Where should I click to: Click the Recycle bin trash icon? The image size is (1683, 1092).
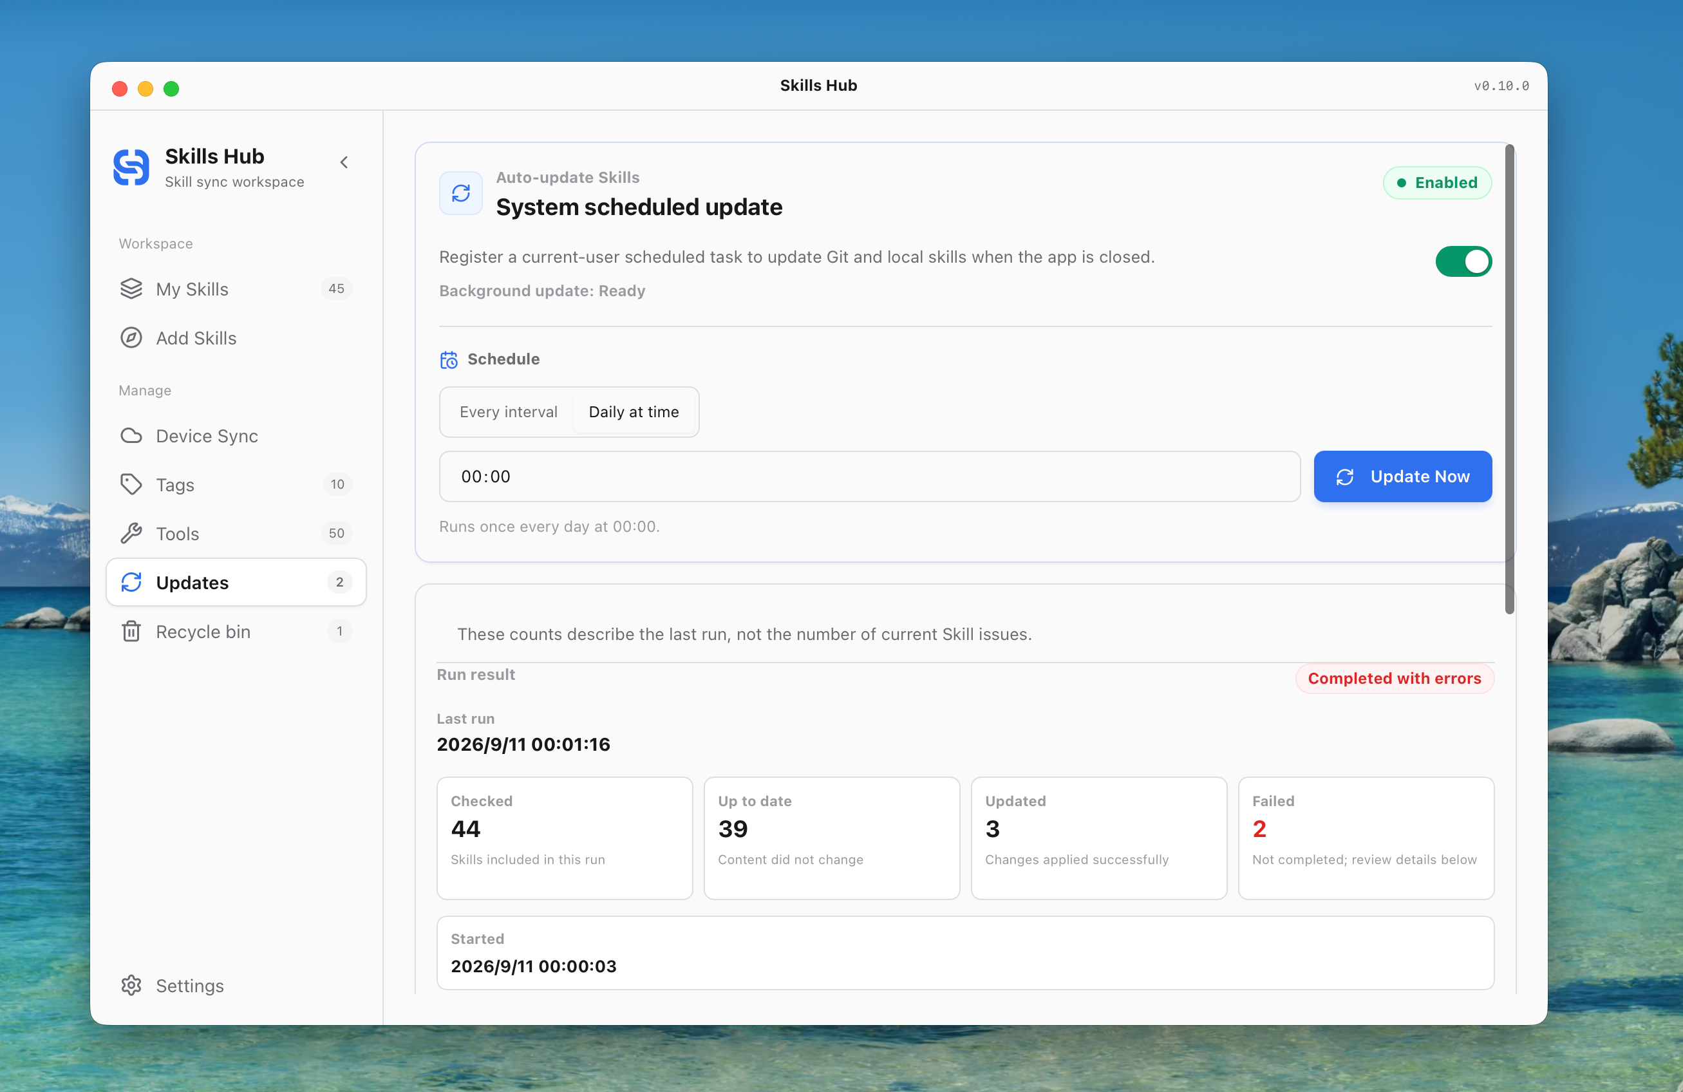pyautogui.click(x=131, y=631)
